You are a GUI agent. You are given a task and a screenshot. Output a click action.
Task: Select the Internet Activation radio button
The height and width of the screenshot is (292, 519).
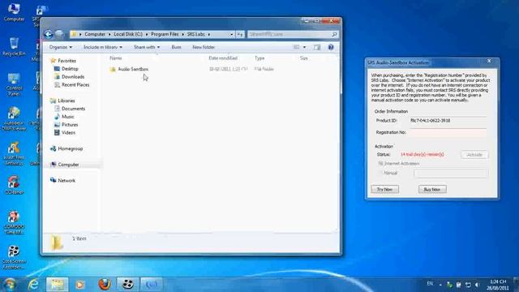(380, 164)
